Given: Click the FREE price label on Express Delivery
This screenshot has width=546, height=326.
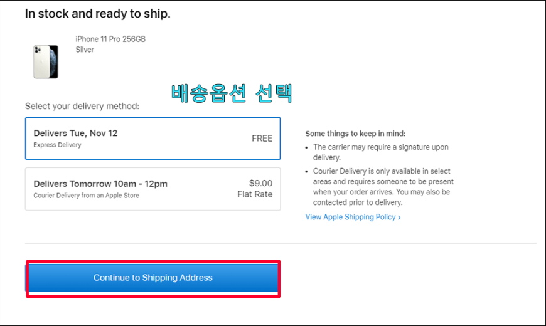Looking at the screenshot, I should pyautogui.click(x=262, y=139).
